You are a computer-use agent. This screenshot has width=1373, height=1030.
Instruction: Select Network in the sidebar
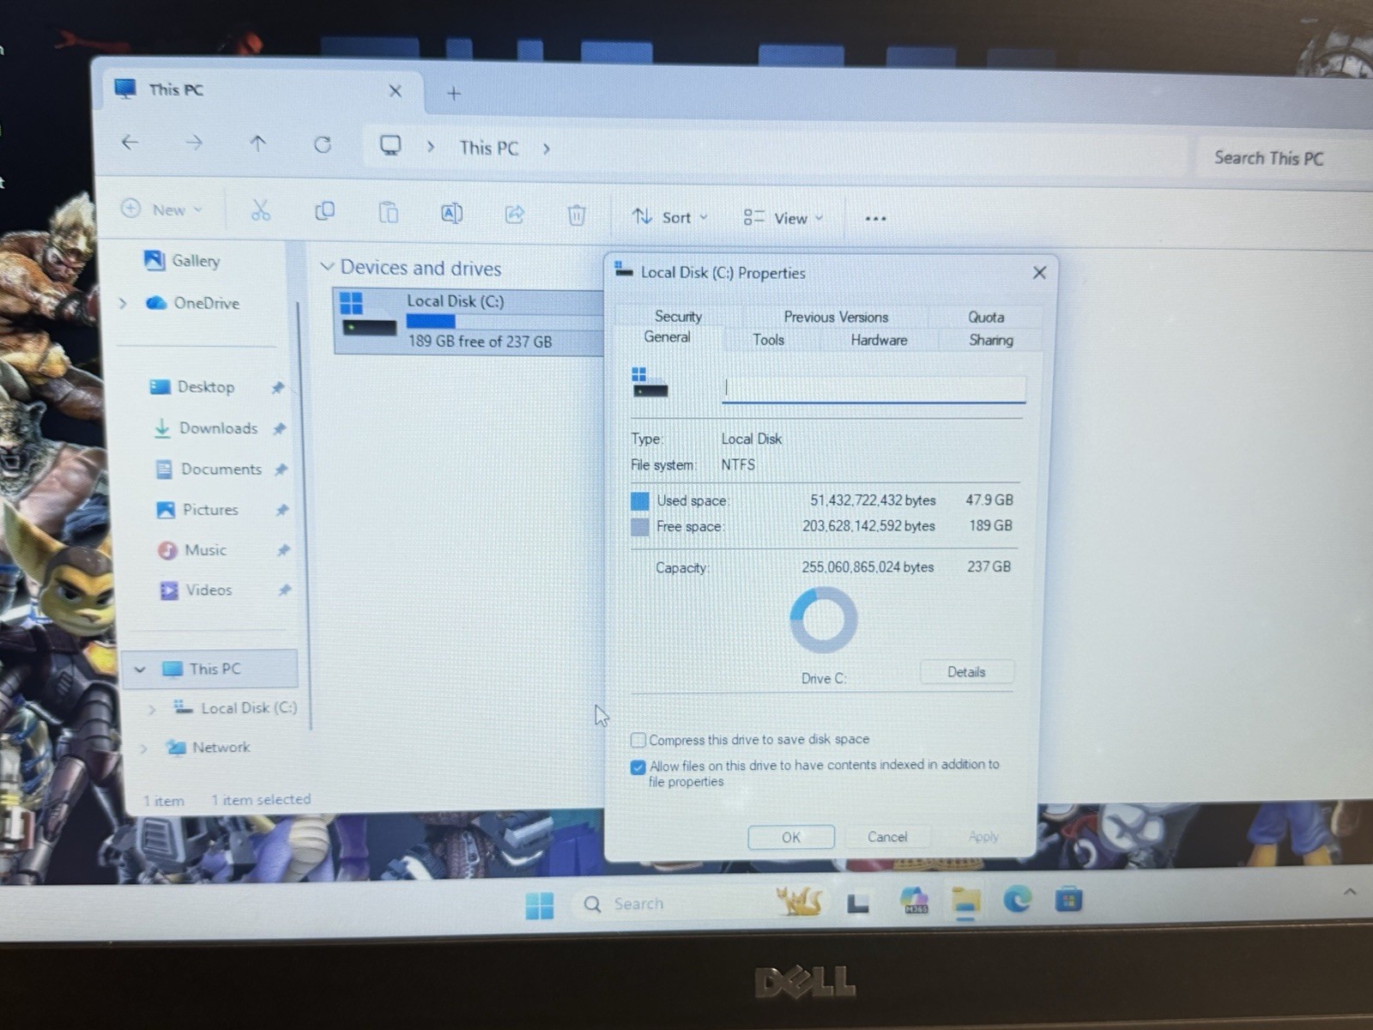(209, 748)
